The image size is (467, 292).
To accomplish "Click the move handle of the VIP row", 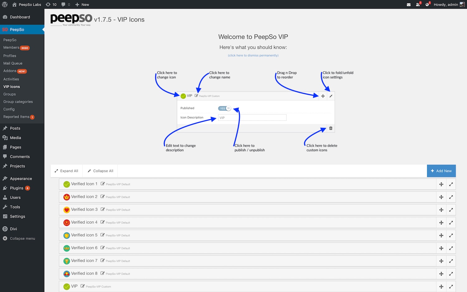I will [441, 286].
